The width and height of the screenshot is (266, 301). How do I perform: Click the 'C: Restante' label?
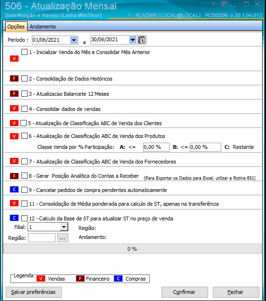[x=239, y=147]
